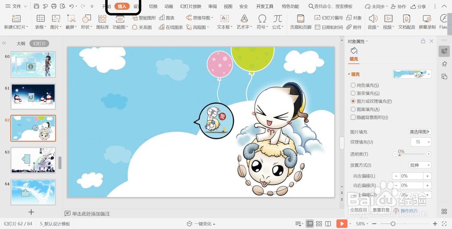Click the 艺术字 word art icon
The width and height of the screenshot is (452, 229).
point(244,19)
